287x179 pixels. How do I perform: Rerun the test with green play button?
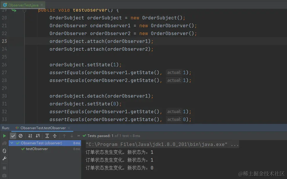(x=4, y=136)
